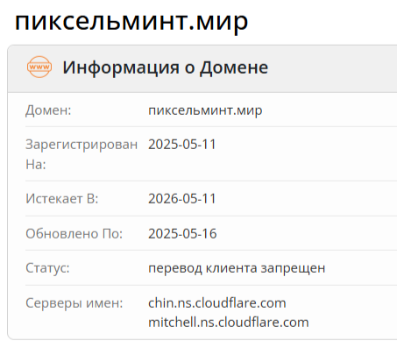Click the Серверы имен: label

(x=74, y=303)
